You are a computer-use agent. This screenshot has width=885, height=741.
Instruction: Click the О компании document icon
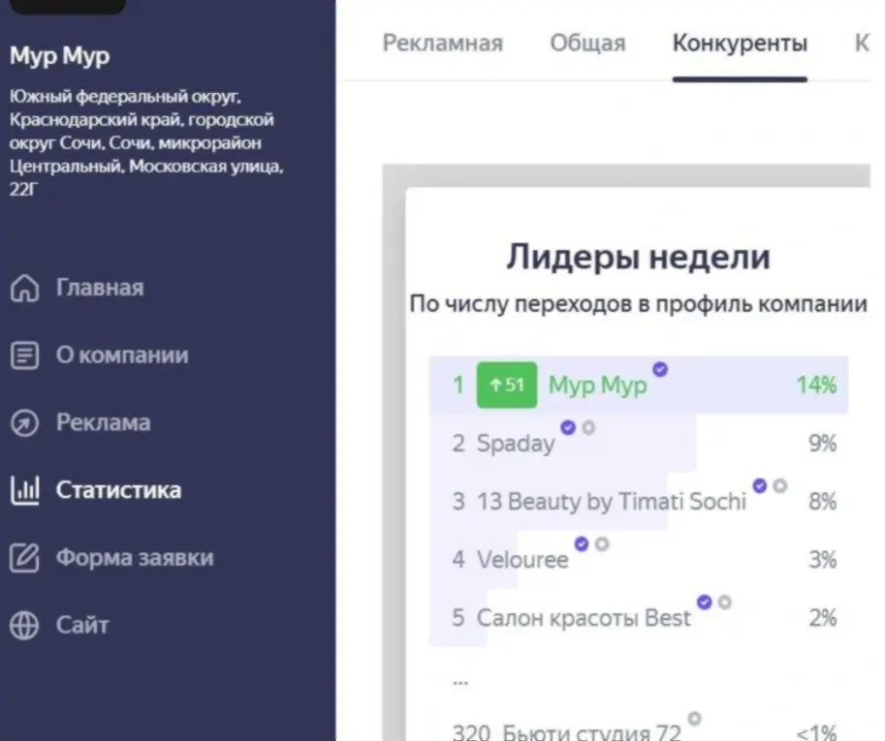click(x=24, y=355)
